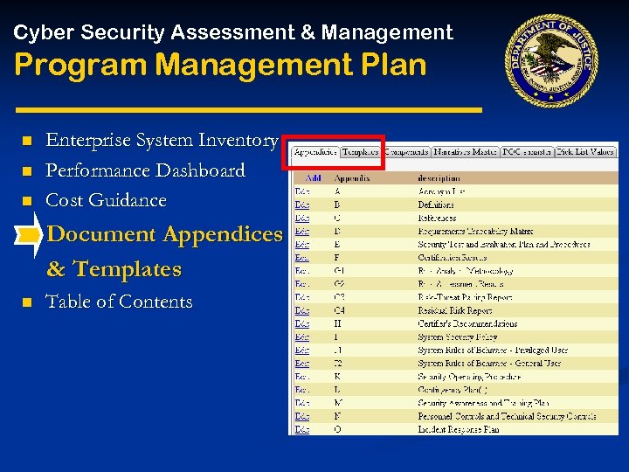Select the Performance Dashboard bullet text
Image resolution: width=629 pixels, height=472 pixels.
coord(145,170)
